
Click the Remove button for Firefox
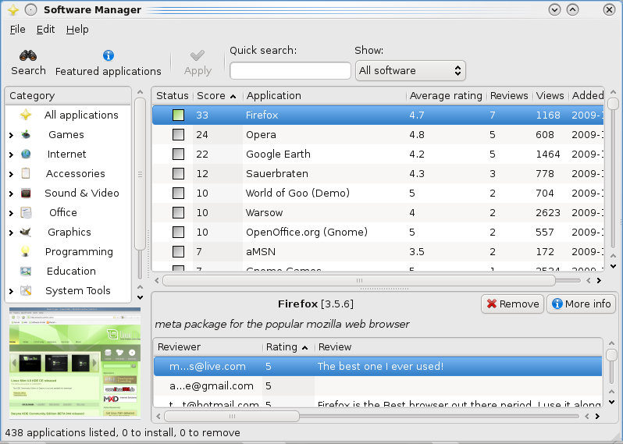[512, 304]
